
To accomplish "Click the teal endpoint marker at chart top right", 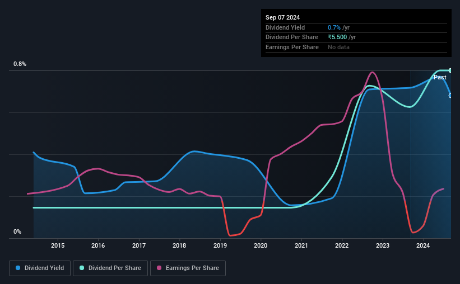I will pyautogui.click(x=450, y=70).
